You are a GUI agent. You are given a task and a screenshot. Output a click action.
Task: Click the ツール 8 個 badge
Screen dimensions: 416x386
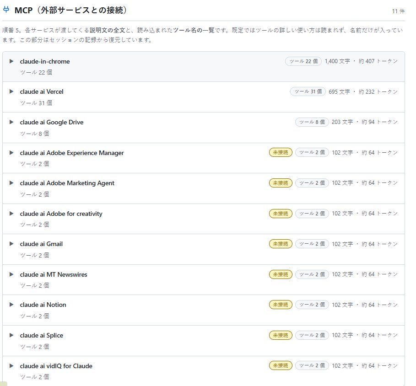click(x=312, y=122)
